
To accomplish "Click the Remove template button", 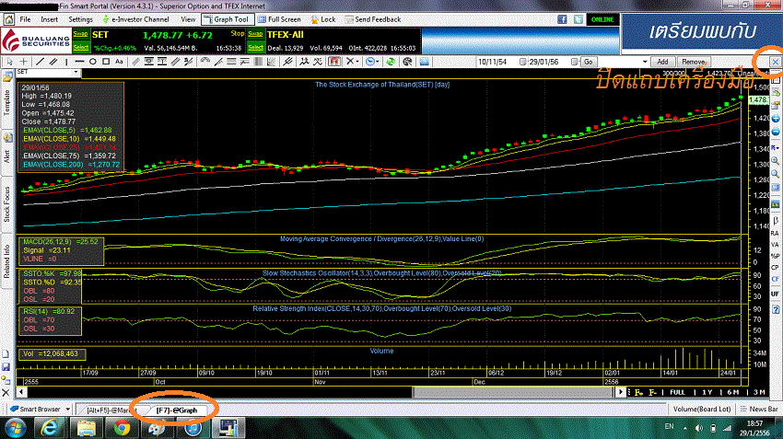I will (x=693, y=62).
